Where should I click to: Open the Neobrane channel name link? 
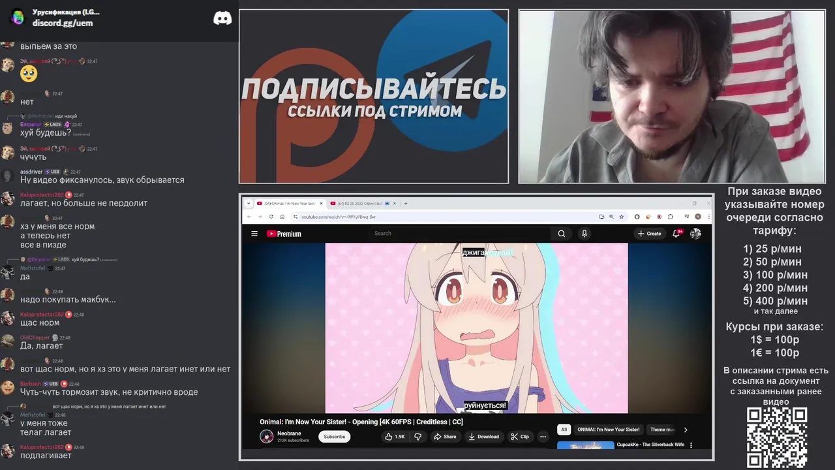(289, 433)
